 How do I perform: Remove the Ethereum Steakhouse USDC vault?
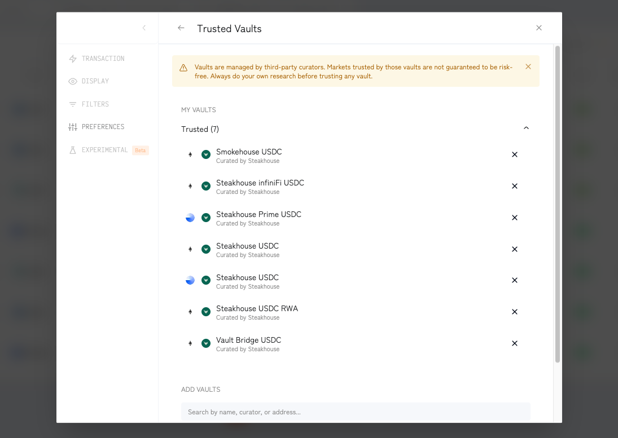pos(514,249)
